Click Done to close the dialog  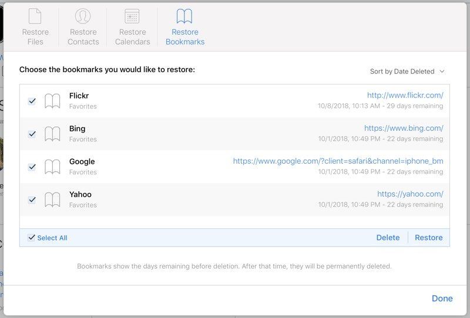click(442, 299)
